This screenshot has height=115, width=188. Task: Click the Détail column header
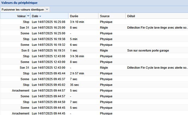[x=131, y=16]
